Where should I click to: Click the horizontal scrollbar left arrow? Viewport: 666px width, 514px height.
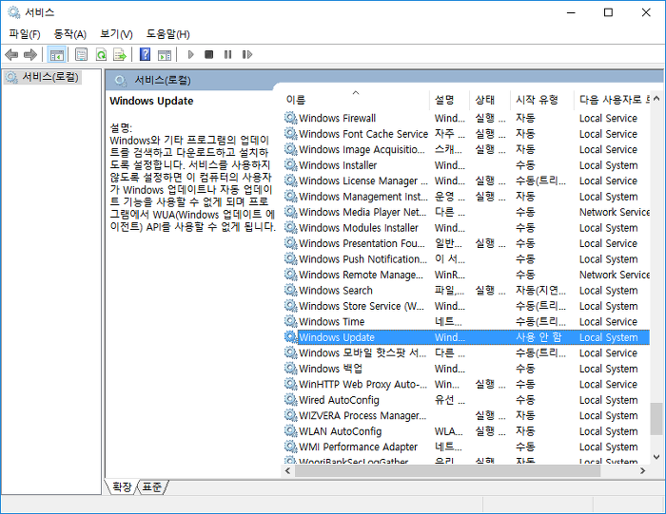(288, 470)
